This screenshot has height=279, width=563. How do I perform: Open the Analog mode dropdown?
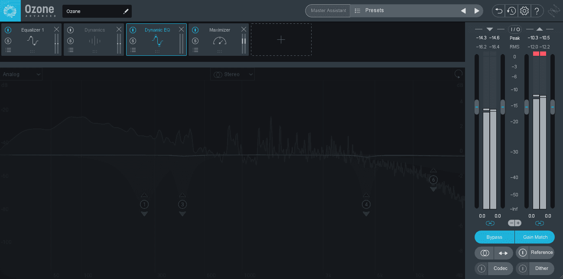click(21, 74)
